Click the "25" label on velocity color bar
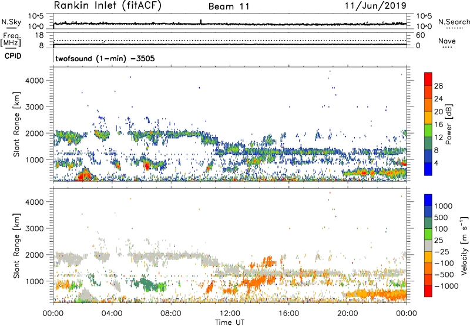Viewport: 470px width, 326px height. click(x=438, y=240)
